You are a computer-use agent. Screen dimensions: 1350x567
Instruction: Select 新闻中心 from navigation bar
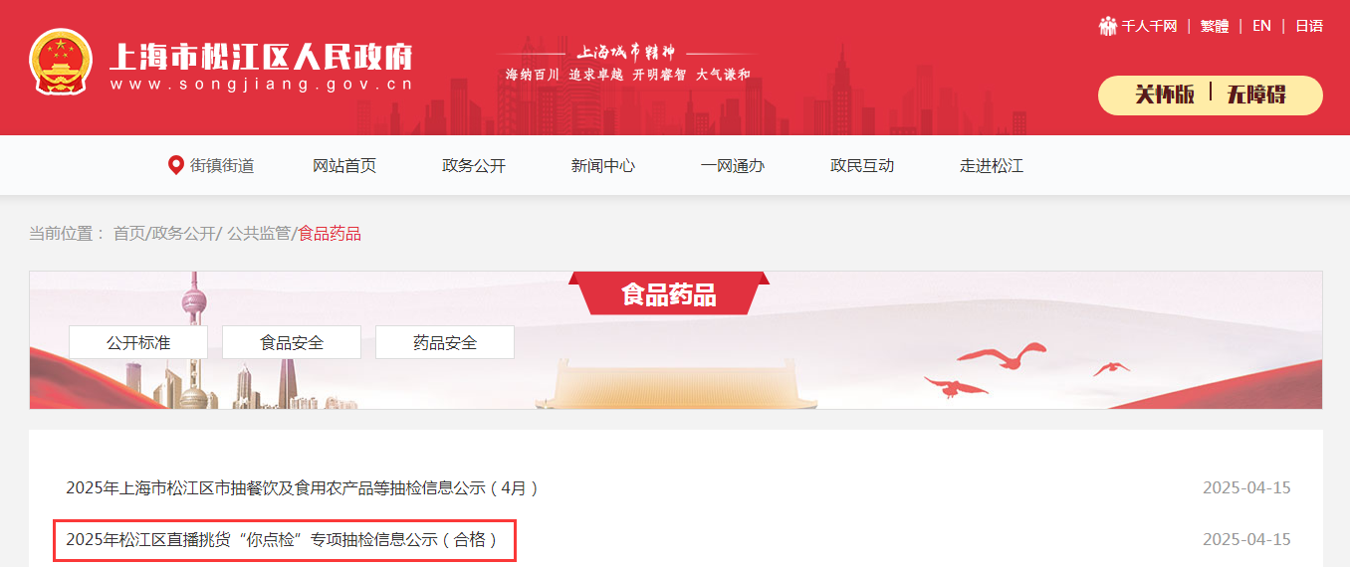click(603, 166)
